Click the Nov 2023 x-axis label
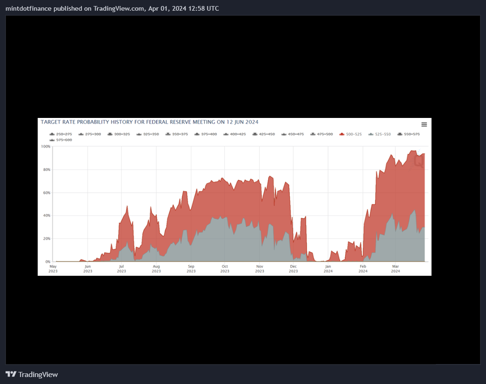This screenshot has height=384, width=486. [259, 268]
